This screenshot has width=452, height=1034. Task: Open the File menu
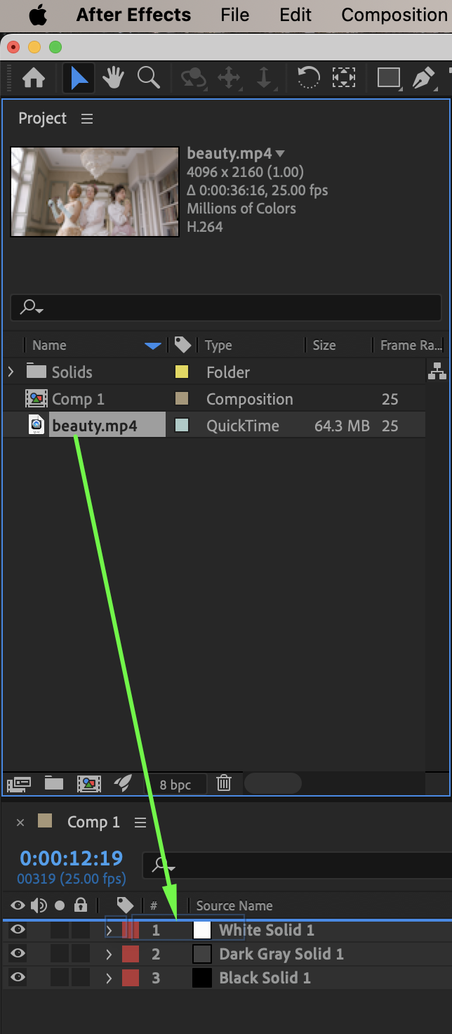coord(234,15)
